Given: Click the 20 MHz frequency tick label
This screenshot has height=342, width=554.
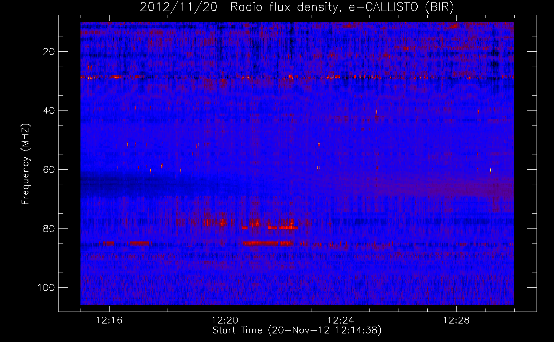Looking at the screenshot, I should pyautogui.click(x=49, y=52).
